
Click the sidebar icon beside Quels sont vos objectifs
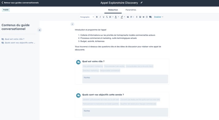pyautogui.click(x=3, y=43)
